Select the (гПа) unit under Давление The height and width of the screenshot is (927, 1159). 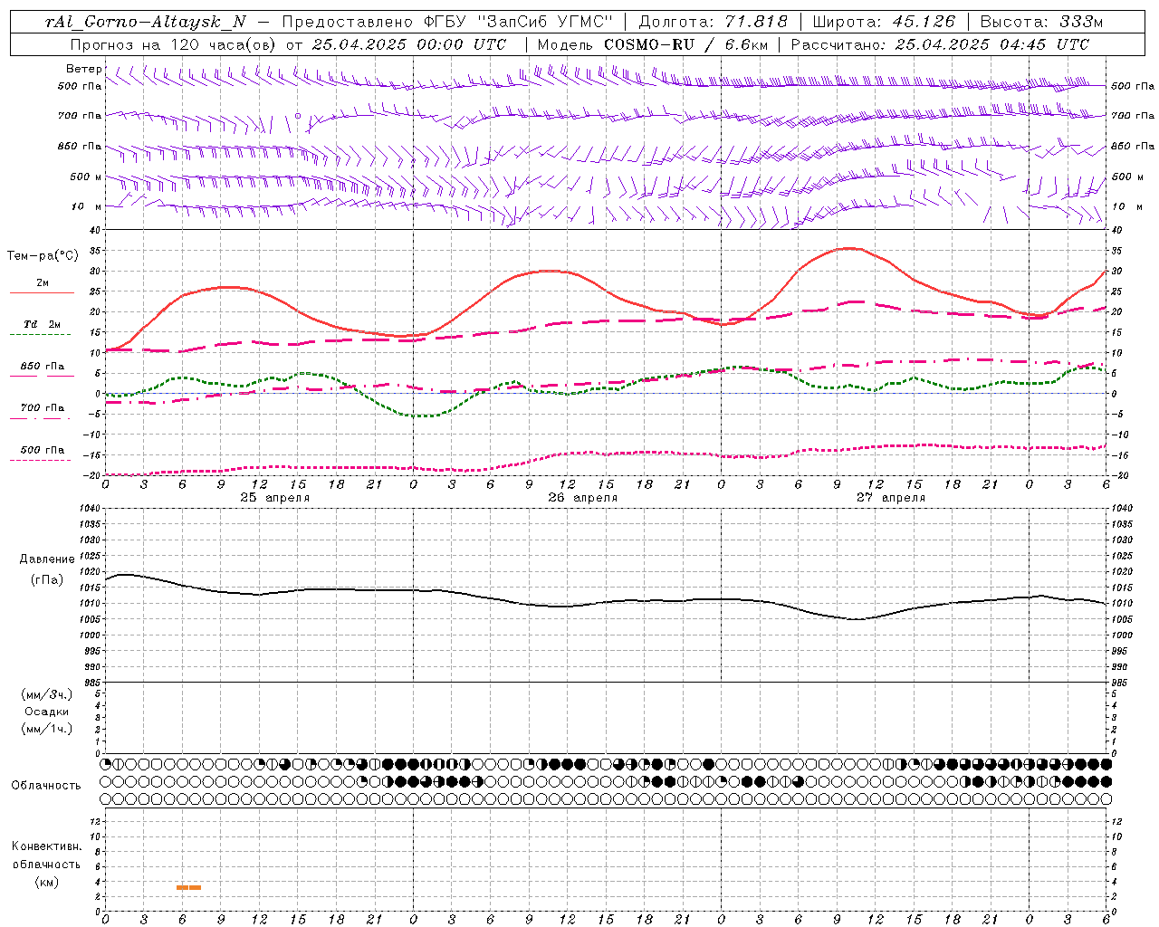tap(47, 579)
